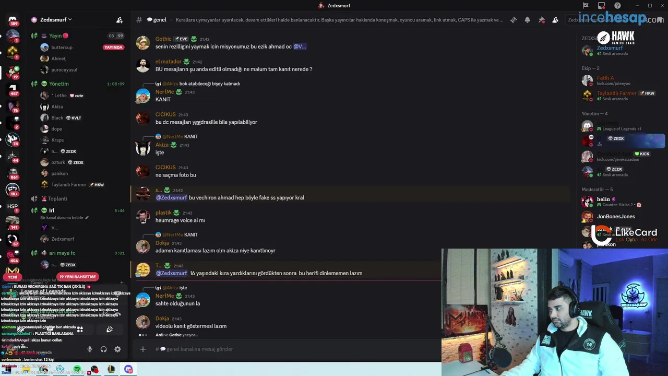Open the Inbox icon at top
Image resolution: width=668 pixels, height=376 pixels.
[x=602, y=6]
